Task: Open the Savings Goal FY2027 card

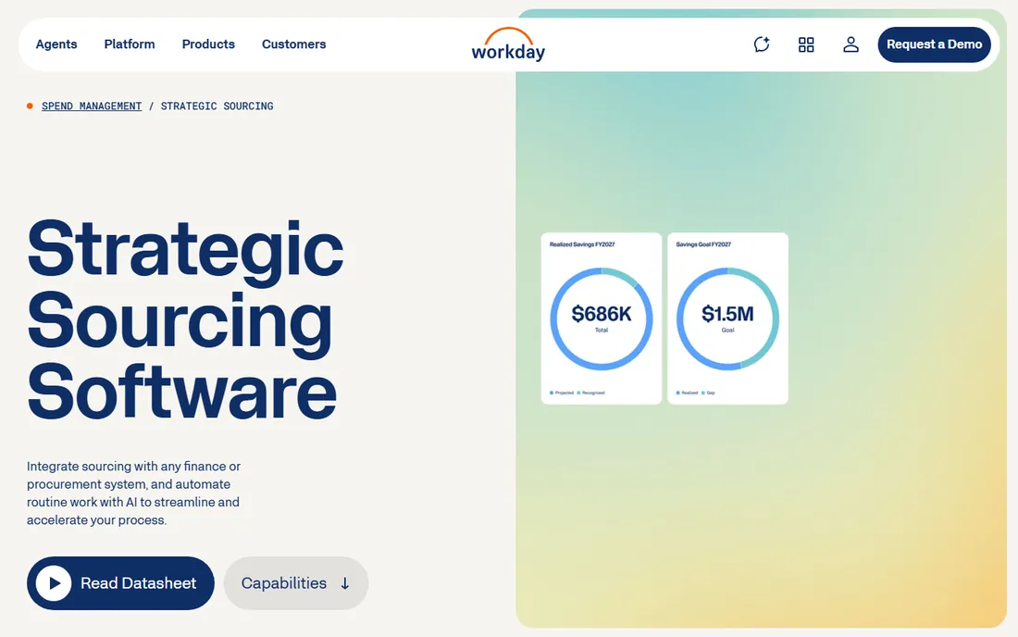Action: click(727, 318)
